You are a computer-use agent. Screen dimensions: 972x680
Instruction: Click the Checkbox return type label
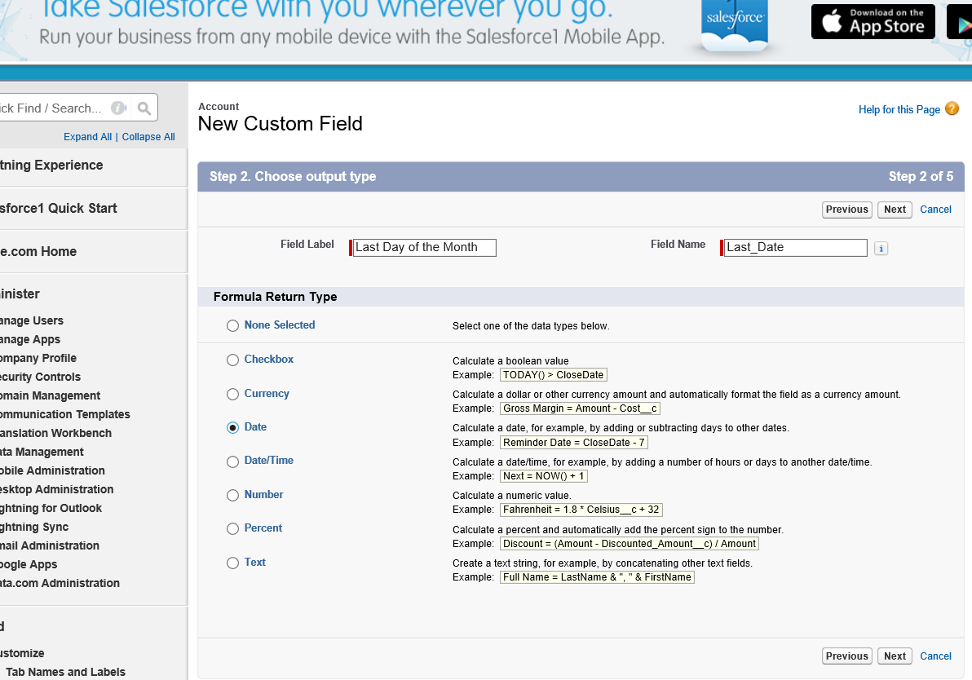[268, 359]
